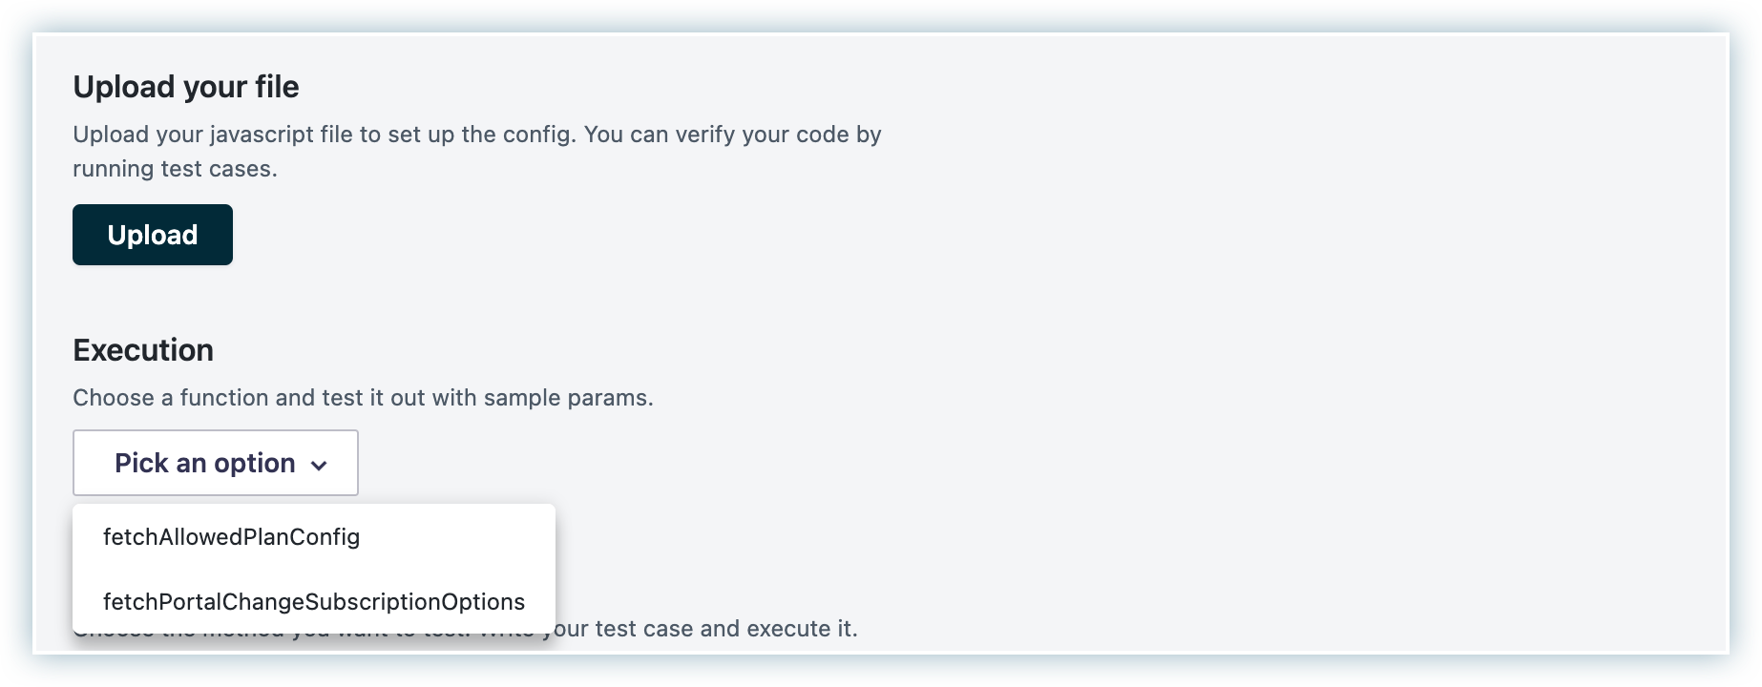Click the 'running test cases' text line

pyautogui.click(x=175, y=169)
